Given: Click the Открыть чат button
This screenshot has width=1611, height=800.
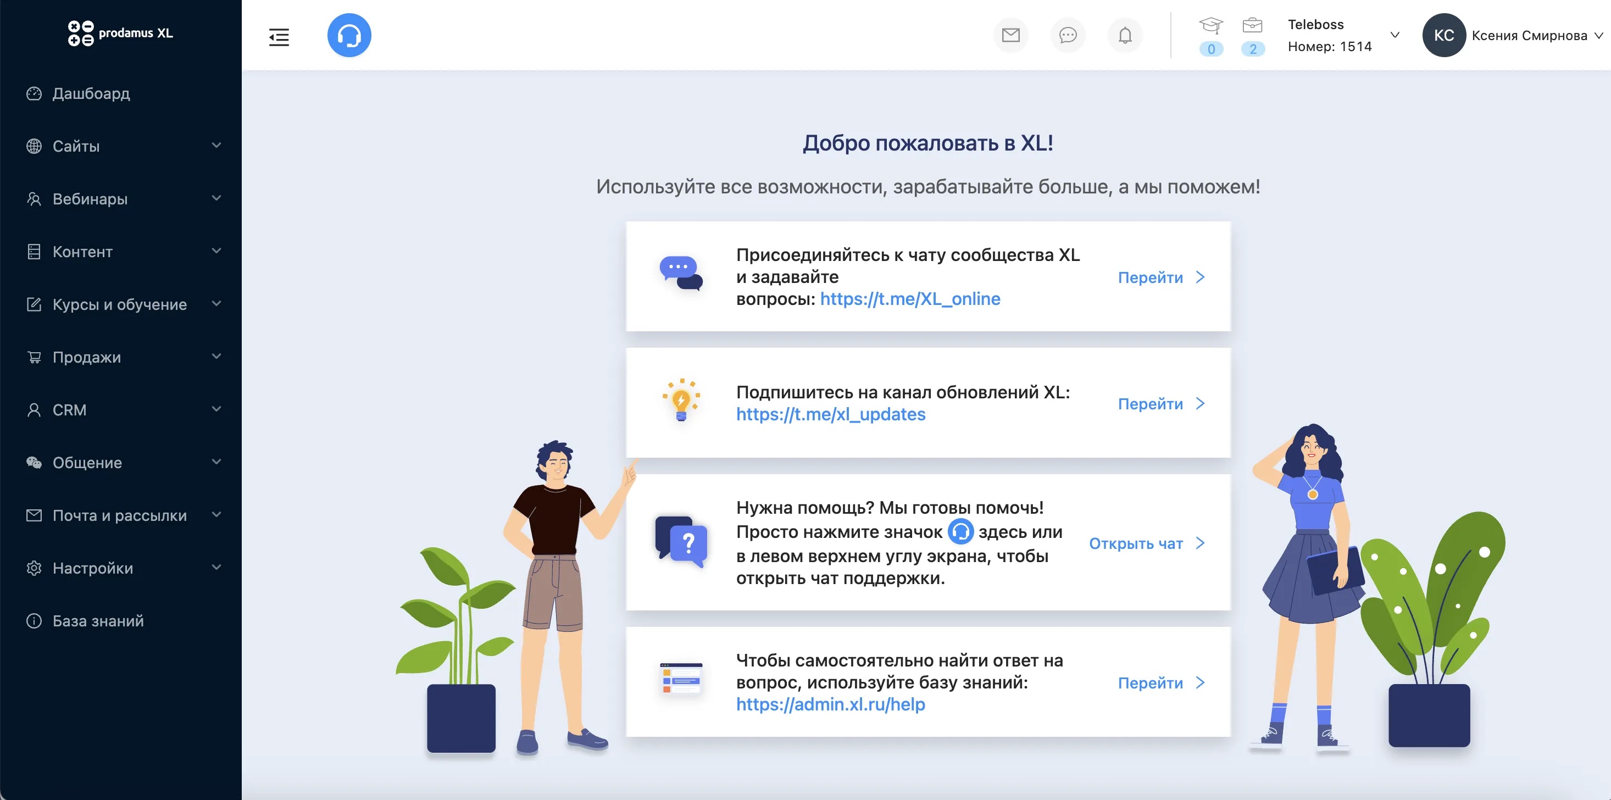Looking at the screenshot, I should (1137, 543).
